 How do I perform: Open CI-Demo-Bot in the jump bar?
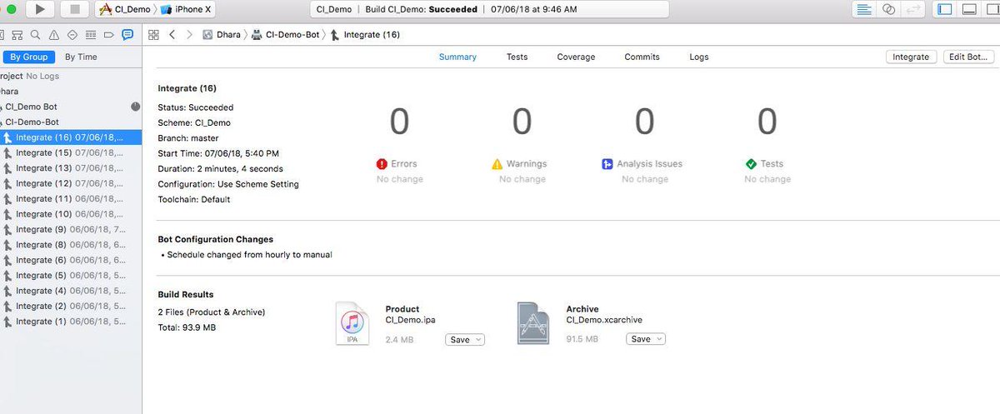click(286, 35)
